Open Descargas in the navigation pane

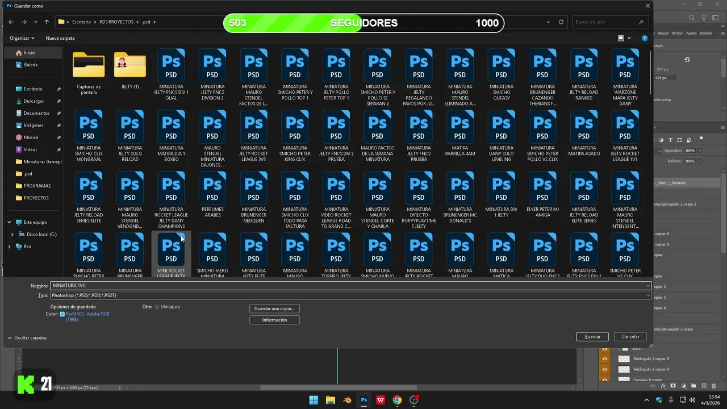pos(34,101)
